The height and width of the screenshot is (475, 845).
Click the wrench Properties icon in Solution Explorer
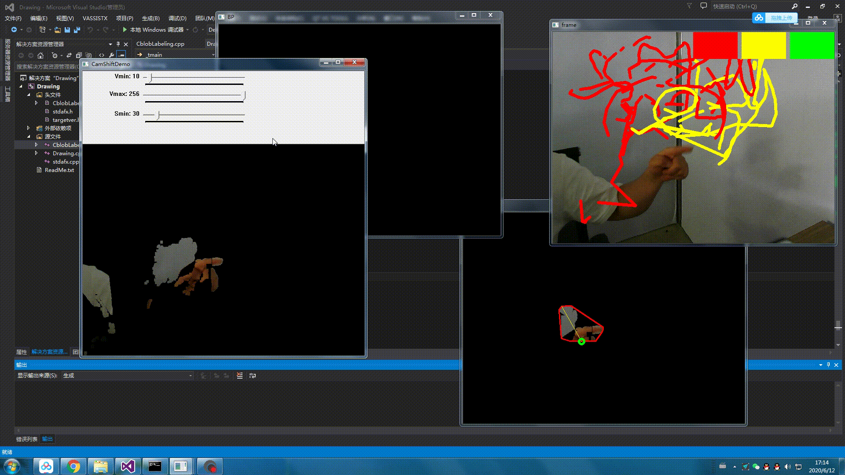[x=111, y=55]
